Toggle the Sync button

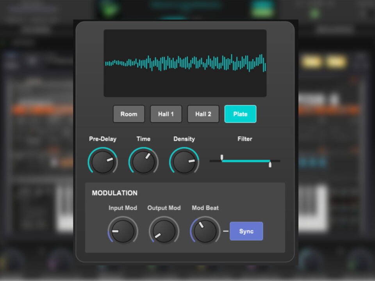[246, 231]
